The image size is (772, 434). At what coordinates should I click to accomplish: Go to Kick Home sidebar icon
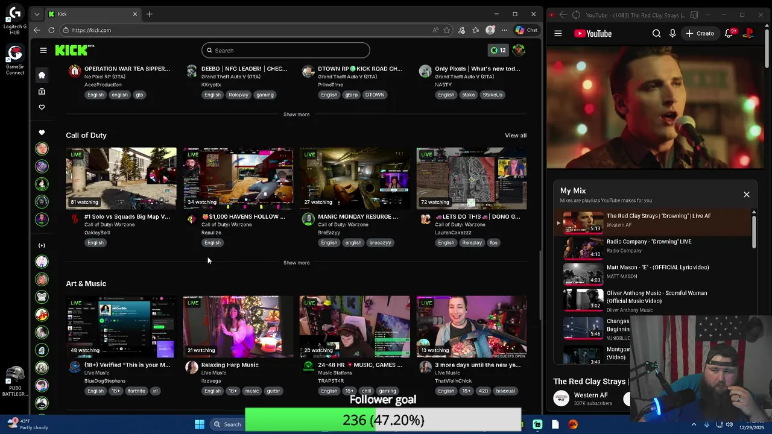pos(42,75)
